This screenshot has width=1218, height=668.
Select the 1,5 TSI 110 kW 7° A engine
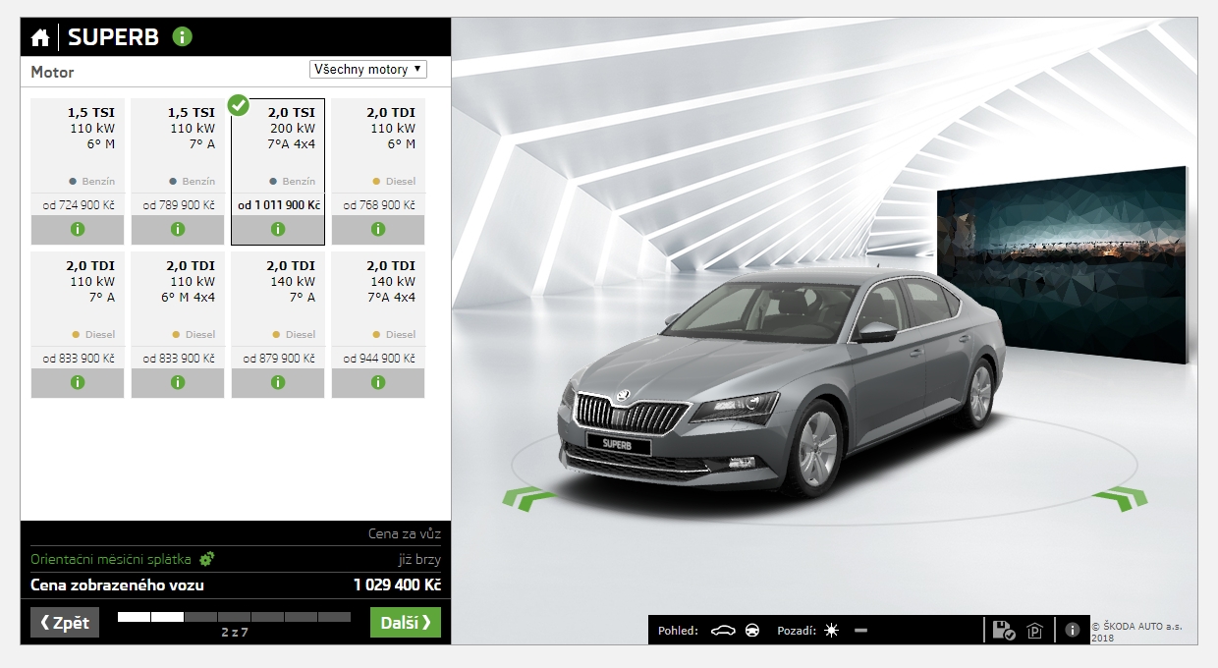(x=178, y=156)
